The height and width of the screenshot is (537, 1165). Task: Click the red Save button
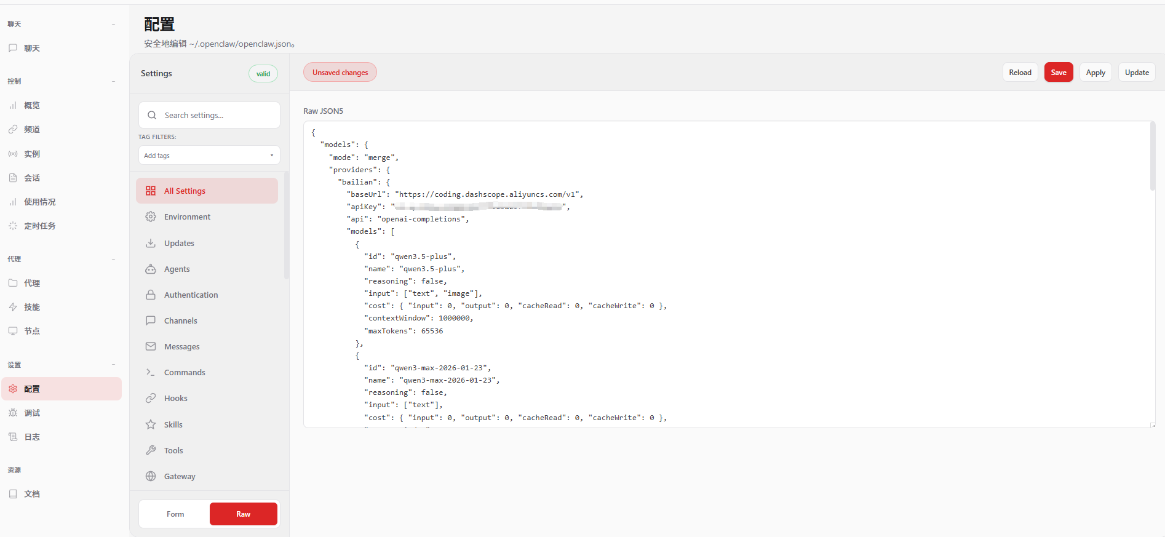pyautogui.click(x=1058, y=73)
